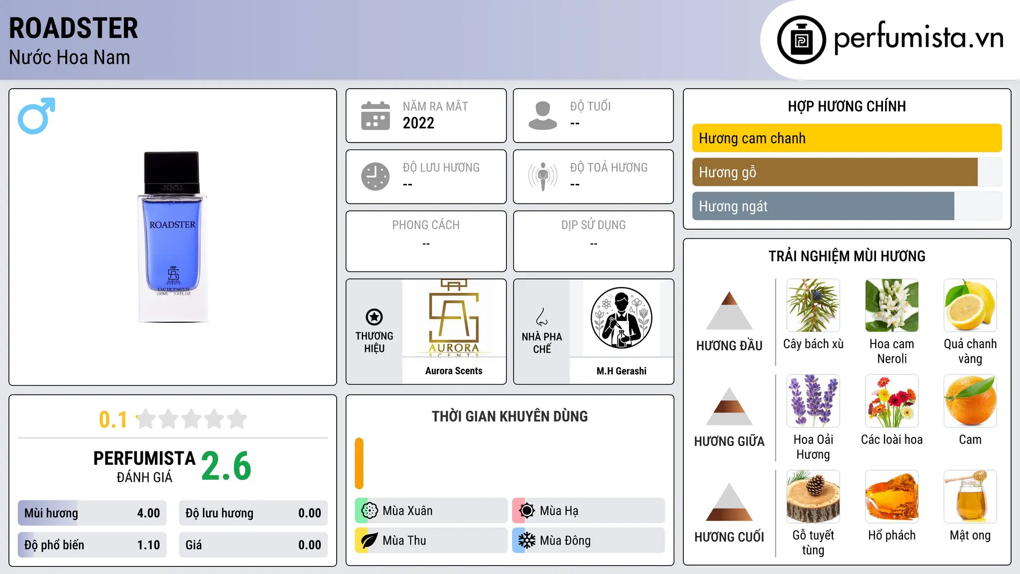
Task: Select the Mật ong honey note image
Action: point(970,497)
